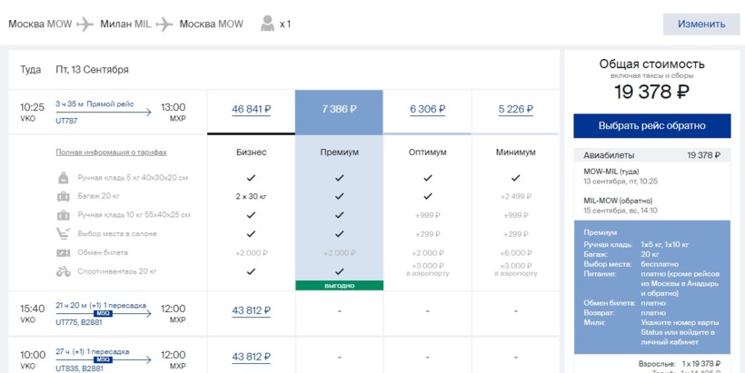This screenshot has height=373, width=745.
Task: Click the small hand luggage bag icon
Action: tap(64, 178)
